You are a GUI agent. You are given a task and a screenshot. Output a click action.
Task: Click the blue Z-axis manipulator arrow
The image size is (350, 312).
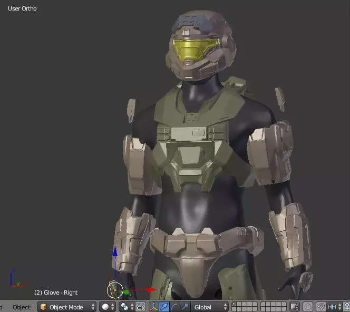pyautogui.click(x=115, y=252)
